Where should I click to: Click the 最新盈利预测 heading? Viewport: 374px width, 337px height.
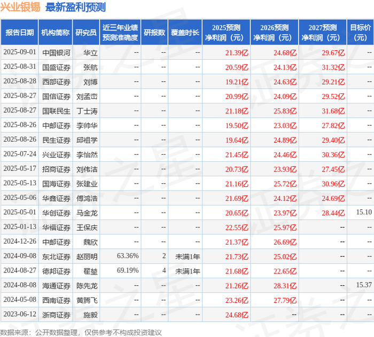[75, 7]
